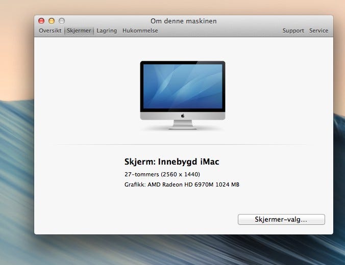This screenshot has width=345, height=265.
Task: Open the Support section
Action: (293, 31)
